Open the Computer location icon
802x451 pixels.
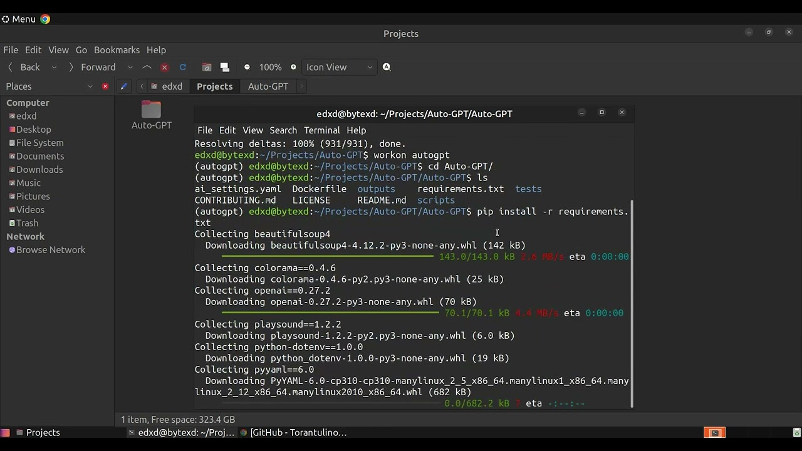tap(225, 67)
